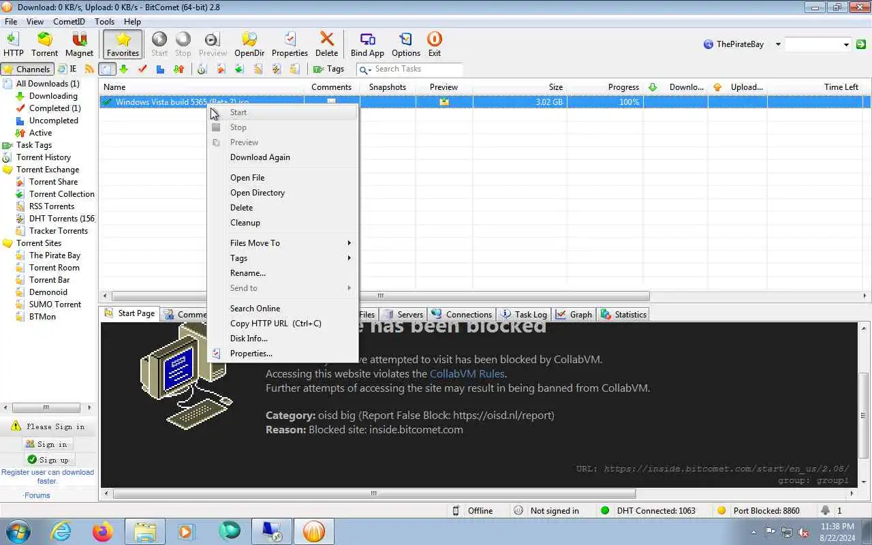Toggle blue Uncompleted filter icon in small toolbar

click(x=160, y=69)
